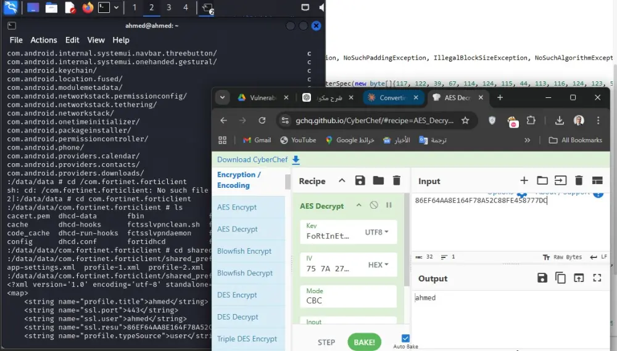Open terminal View menu
Screen dimensions: 617x351
96,40
